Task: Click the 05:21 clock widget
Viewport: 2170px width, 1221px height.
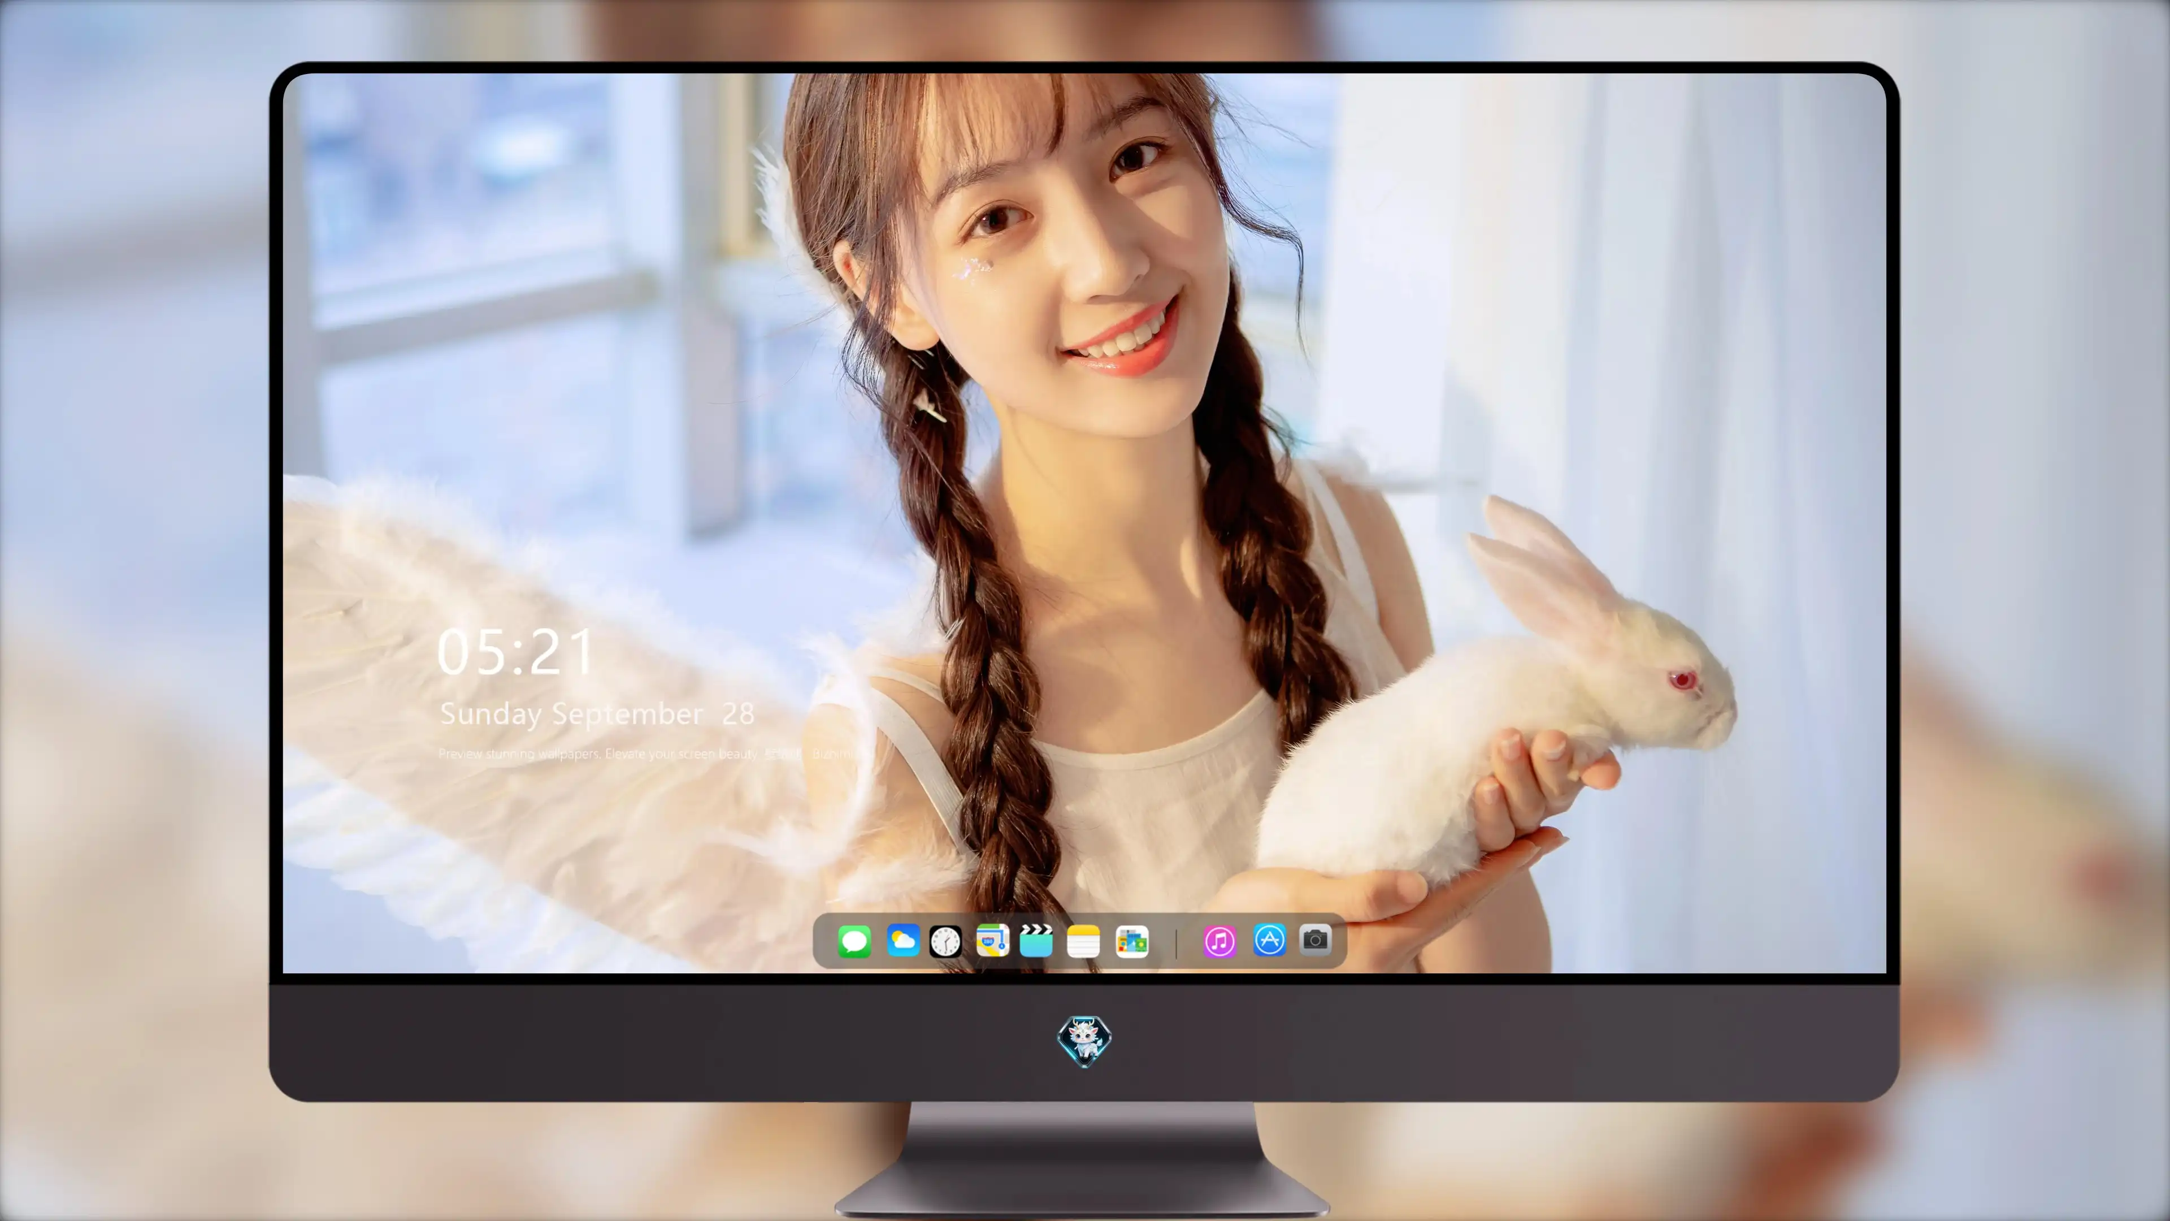Action: [x=515, y=652]
